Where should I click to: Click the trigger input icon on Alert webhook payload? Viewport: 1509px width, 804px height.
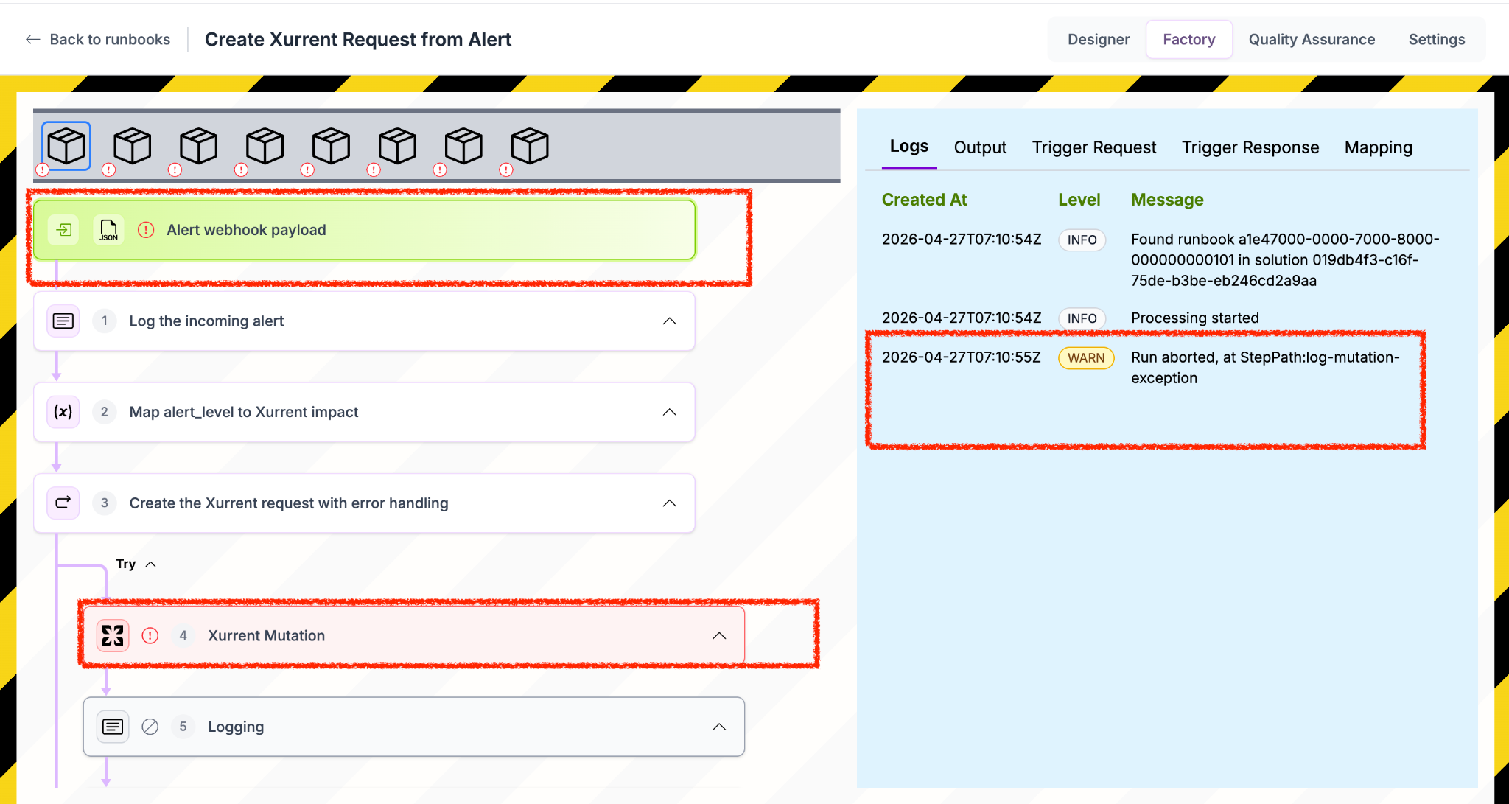coord(64,230)
